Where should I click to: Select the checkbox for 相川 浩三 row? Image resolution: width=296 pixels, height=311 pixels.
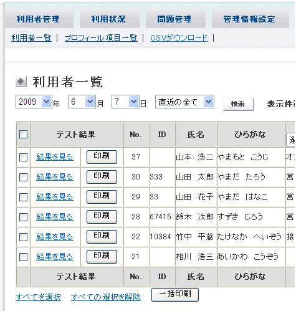[23, 257]
